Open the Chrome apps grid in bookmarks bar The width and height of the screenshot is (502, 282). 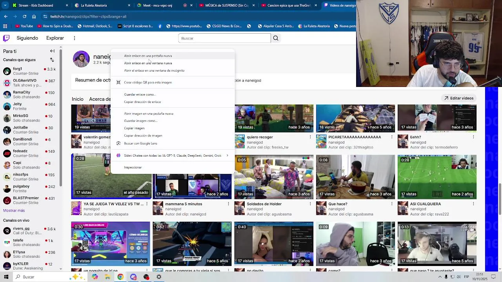click(x=5, y=26)
